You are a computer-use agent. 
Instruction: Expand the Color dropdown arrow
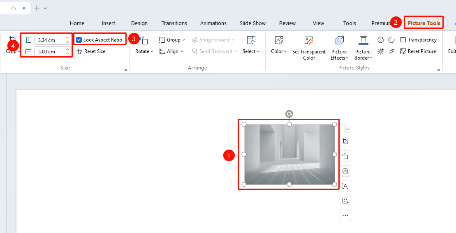tap(286, 51)
